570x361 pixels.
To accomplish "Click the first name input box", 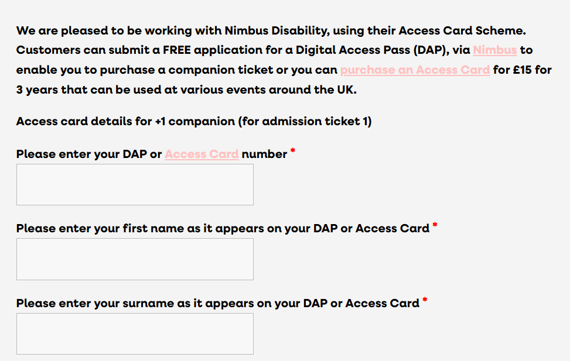I will (x=135, y=259).
